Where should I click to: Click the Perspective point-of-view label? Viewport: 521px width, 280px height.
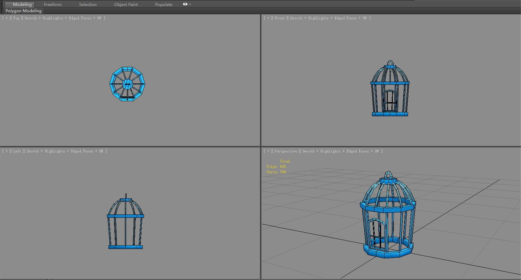click(x=285, y=151)
